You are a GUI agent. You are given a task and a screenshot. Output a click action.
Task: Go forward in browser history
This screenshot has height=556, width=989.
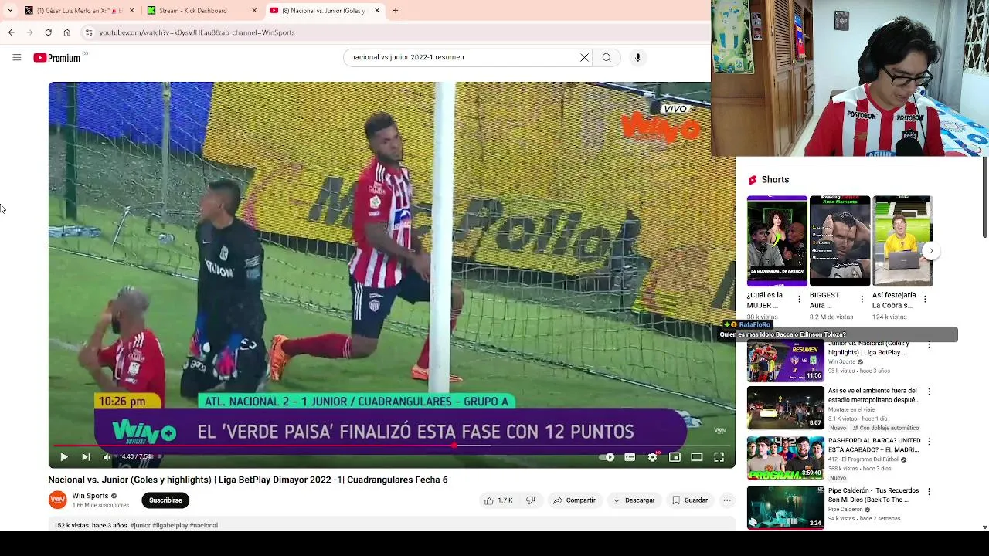point(29,32)
